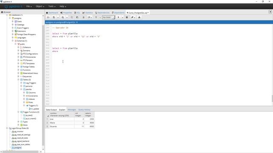Viewport: 273px width, 153px height.
Task: Click the salario column header in results
Action: click(x=89, y=114)
